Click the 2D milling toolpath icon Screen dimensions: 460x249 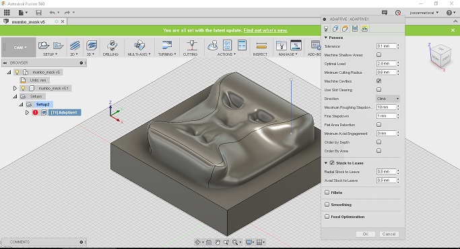point(75,45)
